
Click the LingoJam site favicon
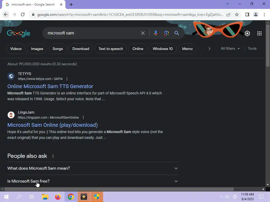[11, 115]
